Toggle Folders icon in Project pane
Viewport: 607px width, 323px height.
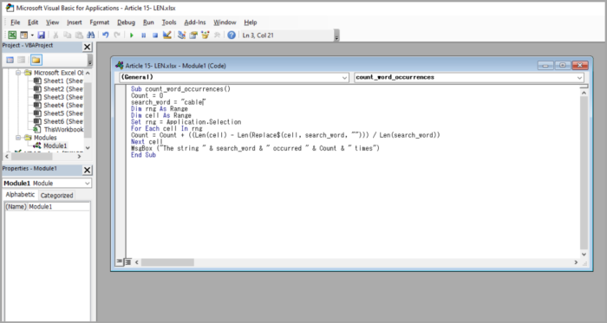point(36,60)
